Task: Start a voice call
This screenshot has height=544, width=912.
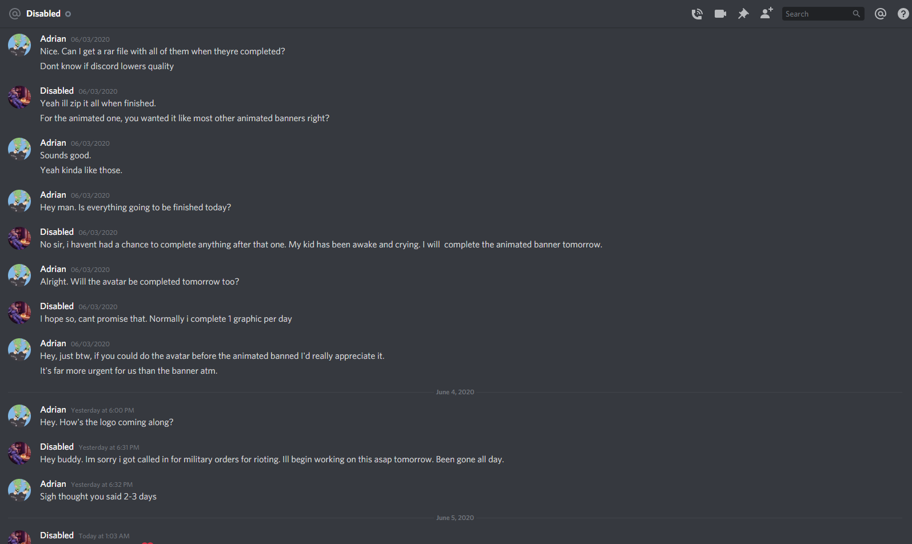Action: pos(697,14)
